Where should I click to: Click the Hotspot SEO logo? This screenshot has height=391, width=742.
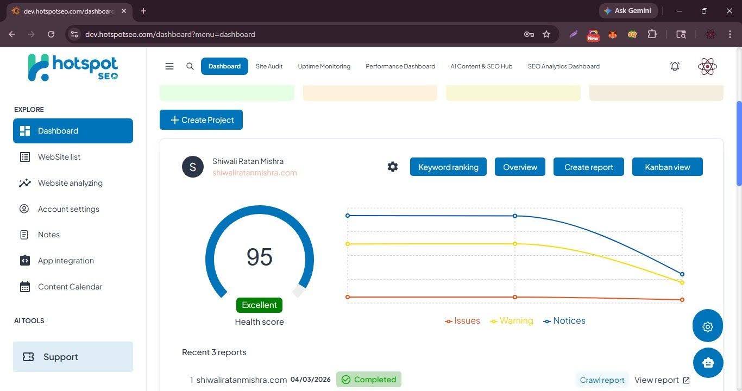73,67
